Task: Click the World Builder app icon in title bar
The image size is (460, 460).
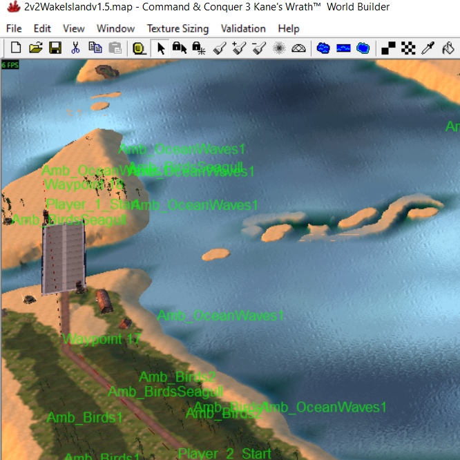Action: pyautogui.click(x=14, y=6)
